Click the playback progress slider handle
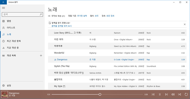The image size is (190, 99). coord(100,94)
